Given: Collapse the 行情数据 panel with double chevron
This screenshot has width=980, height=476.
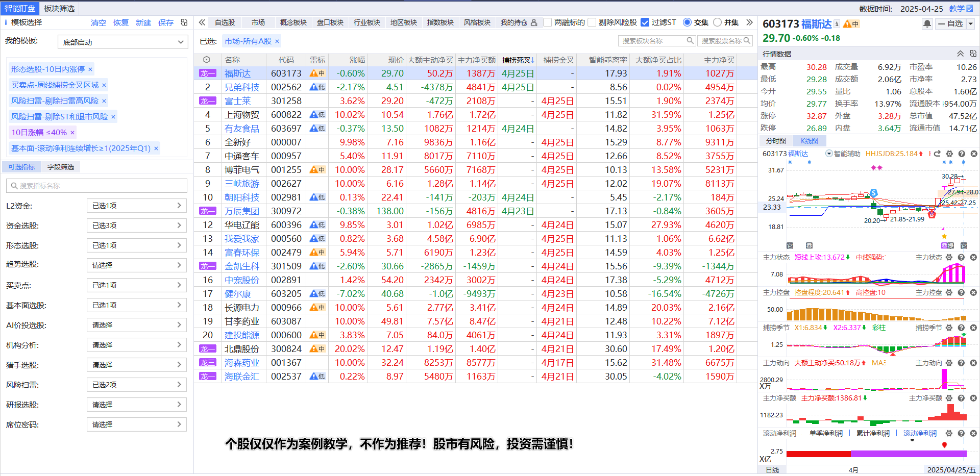Looking at the screenshot, I should click(960, 54).
